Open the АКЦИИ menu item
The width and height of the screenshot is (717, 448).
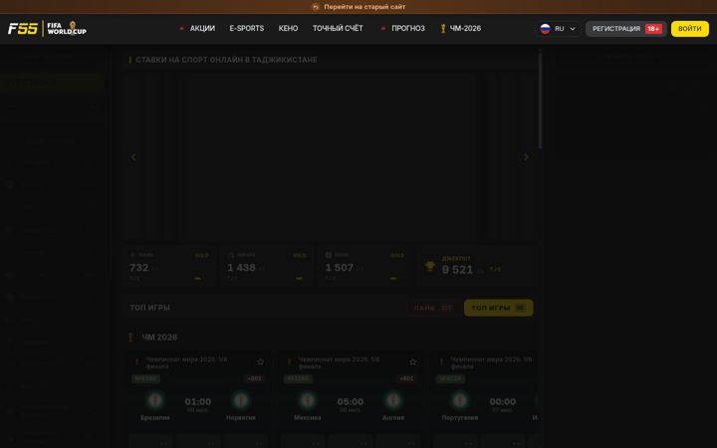[202, 28]
